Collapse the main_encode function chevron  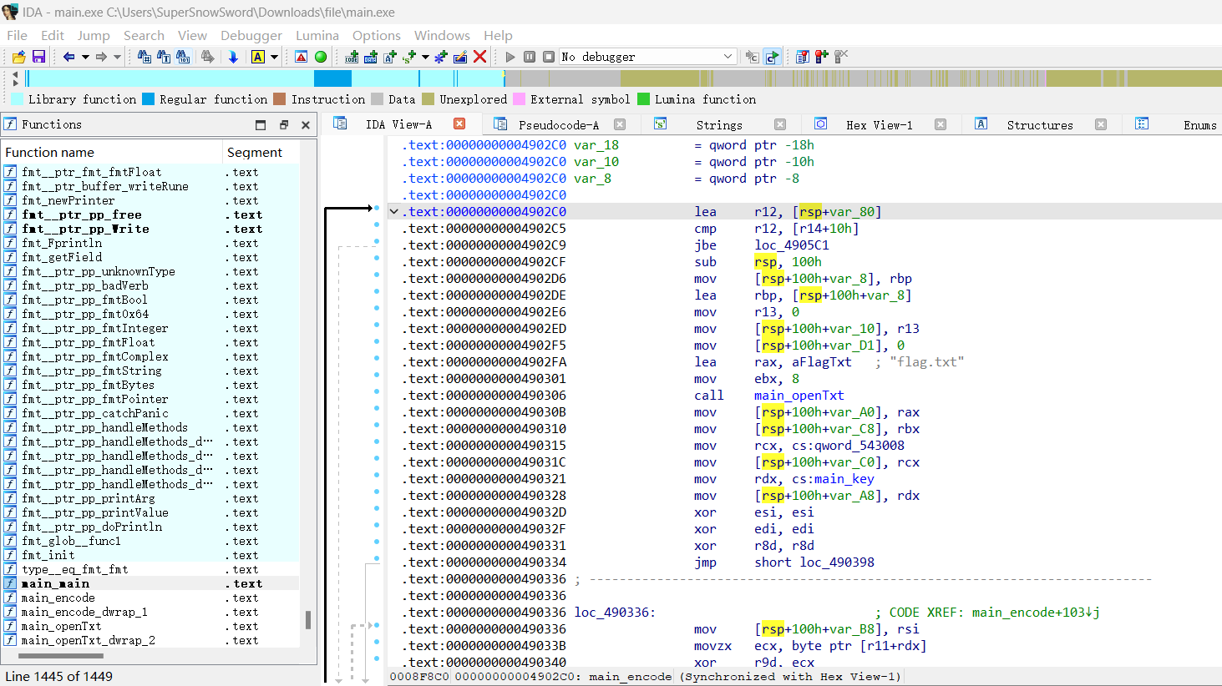pyautogui.click(x=394, y=212)
